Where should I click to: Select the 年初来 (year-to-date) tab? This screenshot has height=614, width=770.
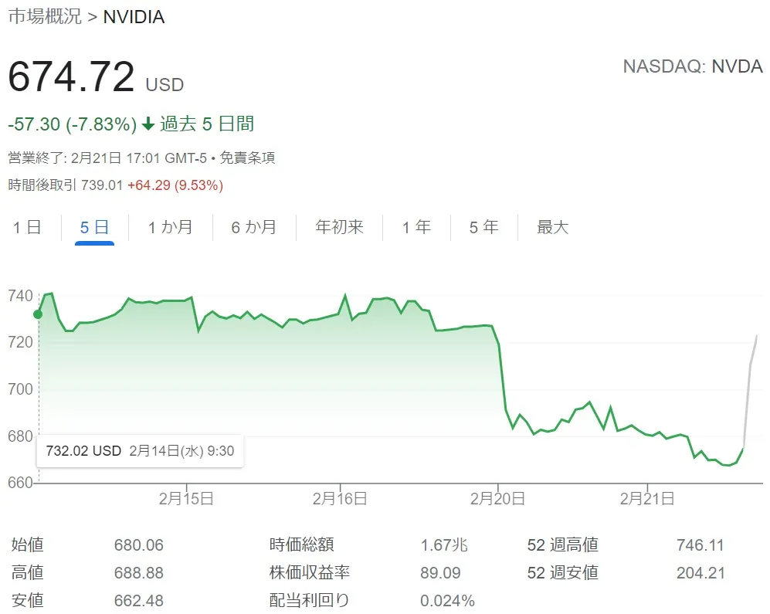click(x=338, y=227)
